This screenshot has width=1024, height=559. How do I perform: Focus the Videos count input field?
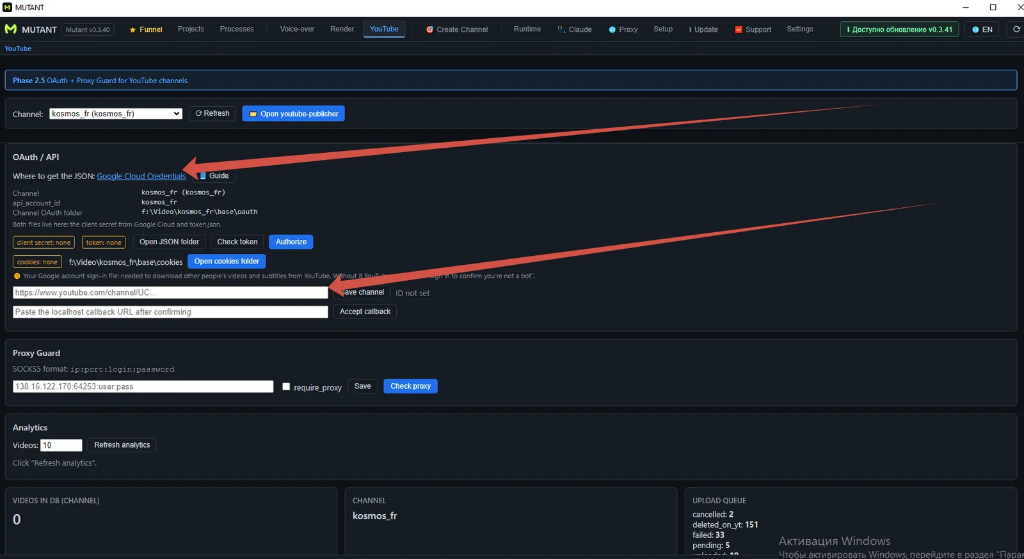click(x=61, y=445)
